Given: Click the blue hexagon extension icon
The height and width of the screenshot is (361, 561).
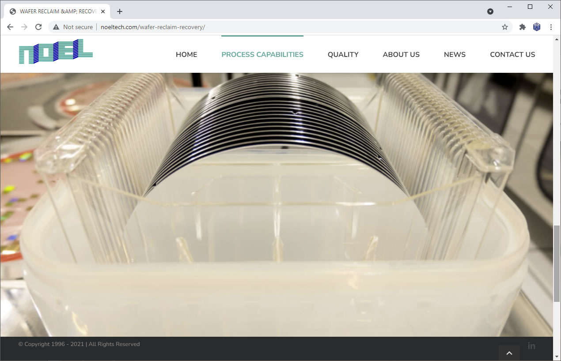Looking at the screenshot, I should [537, 27].
